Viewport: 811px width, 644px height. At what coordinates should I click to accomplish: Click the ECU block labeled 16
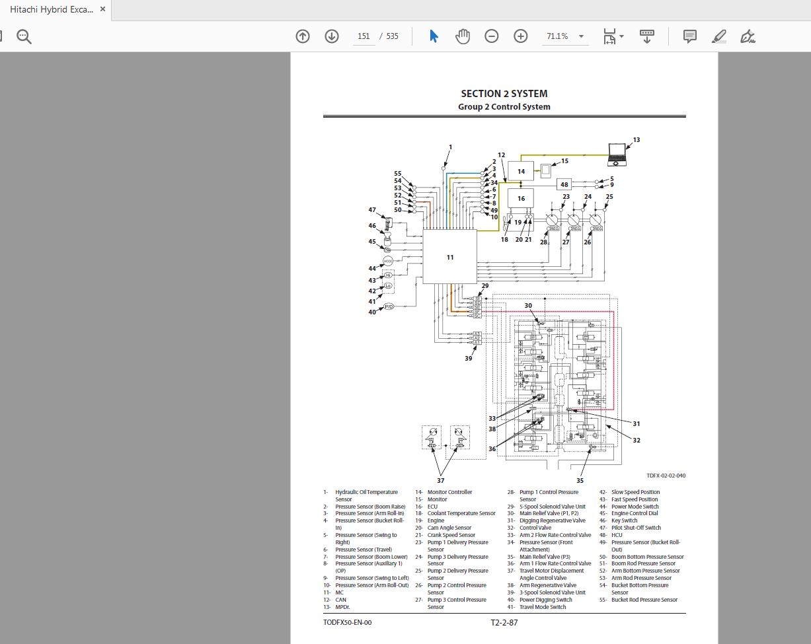click(521, 198)
